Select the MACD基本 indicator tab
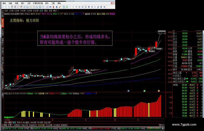Viewport: 204px width, 131px height. click(x=26, y=123)
